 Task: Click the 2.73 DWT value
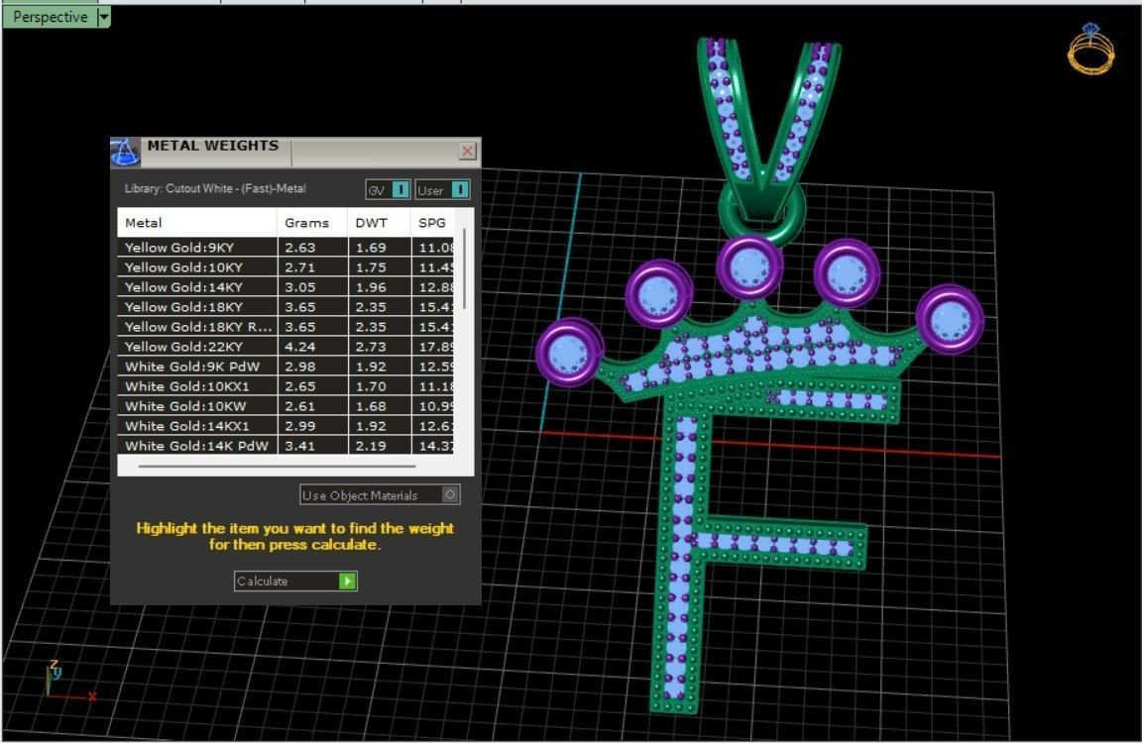point(371,347)
